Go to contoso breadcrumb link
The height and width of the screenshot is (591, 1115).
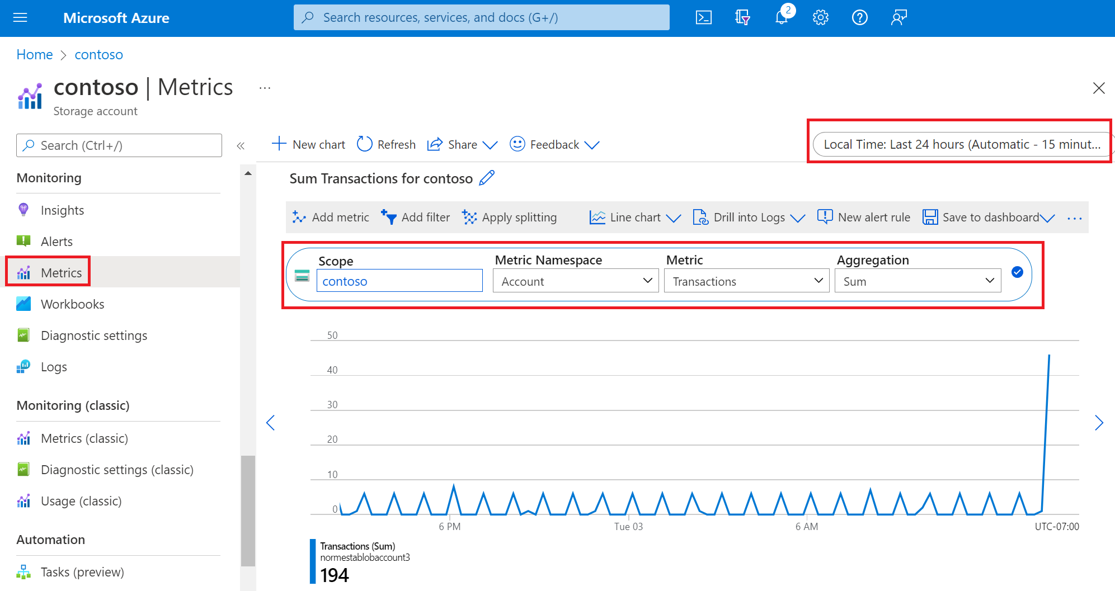click(x=98, y=55)
